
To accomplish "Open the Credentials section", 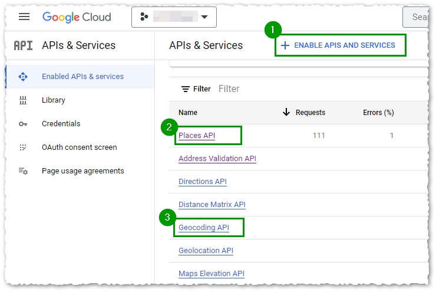I will click(61, 124).
